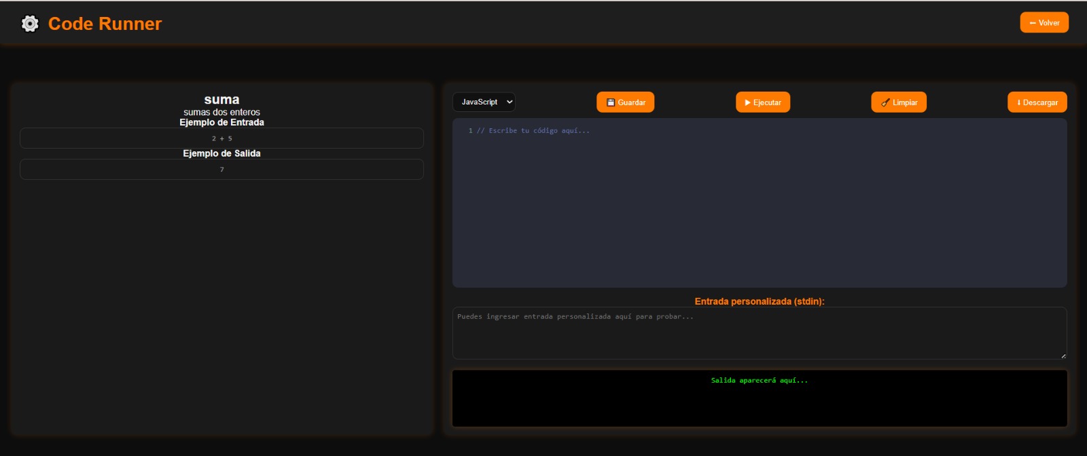Select the example input box showing 2 + 5

pyautogui.click(x=221, y=138)
